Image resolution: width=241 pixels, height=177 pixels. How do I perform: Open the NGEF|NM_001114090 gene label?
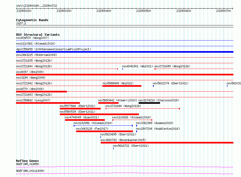30,171
